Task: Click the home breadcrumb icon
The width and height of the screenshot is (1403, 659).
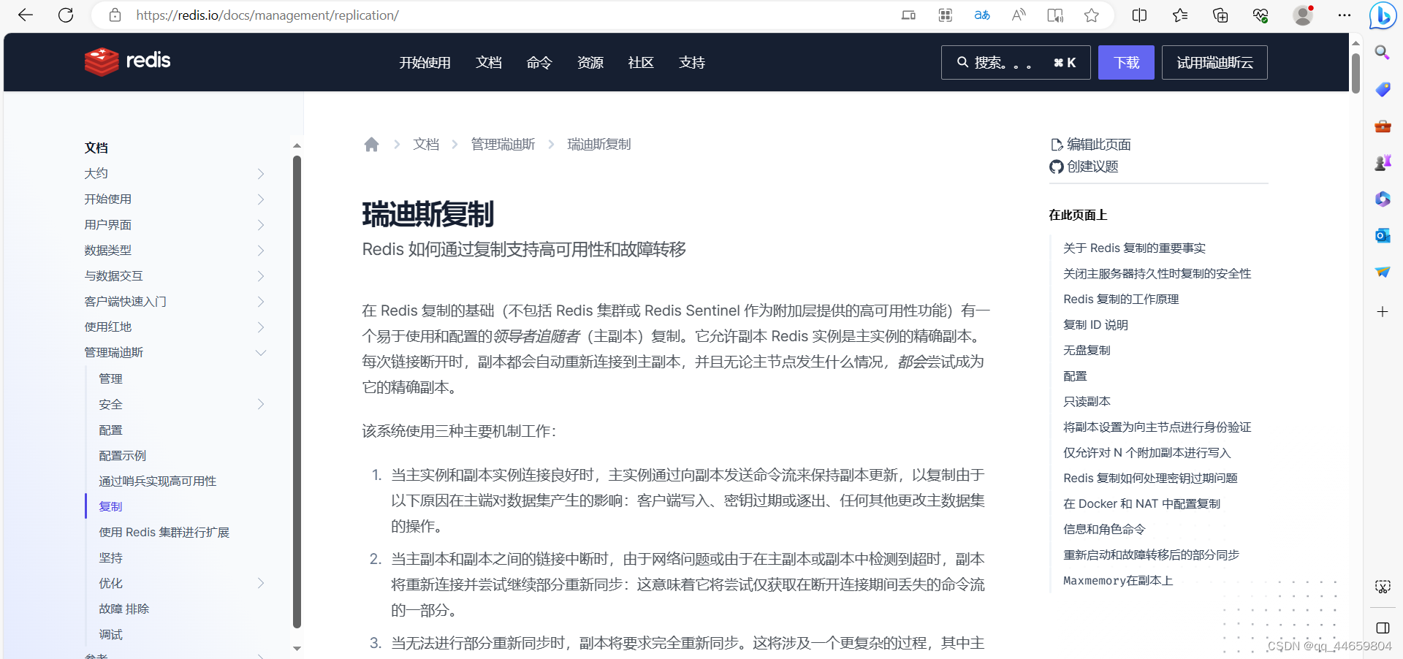Action: pos(371,145)
